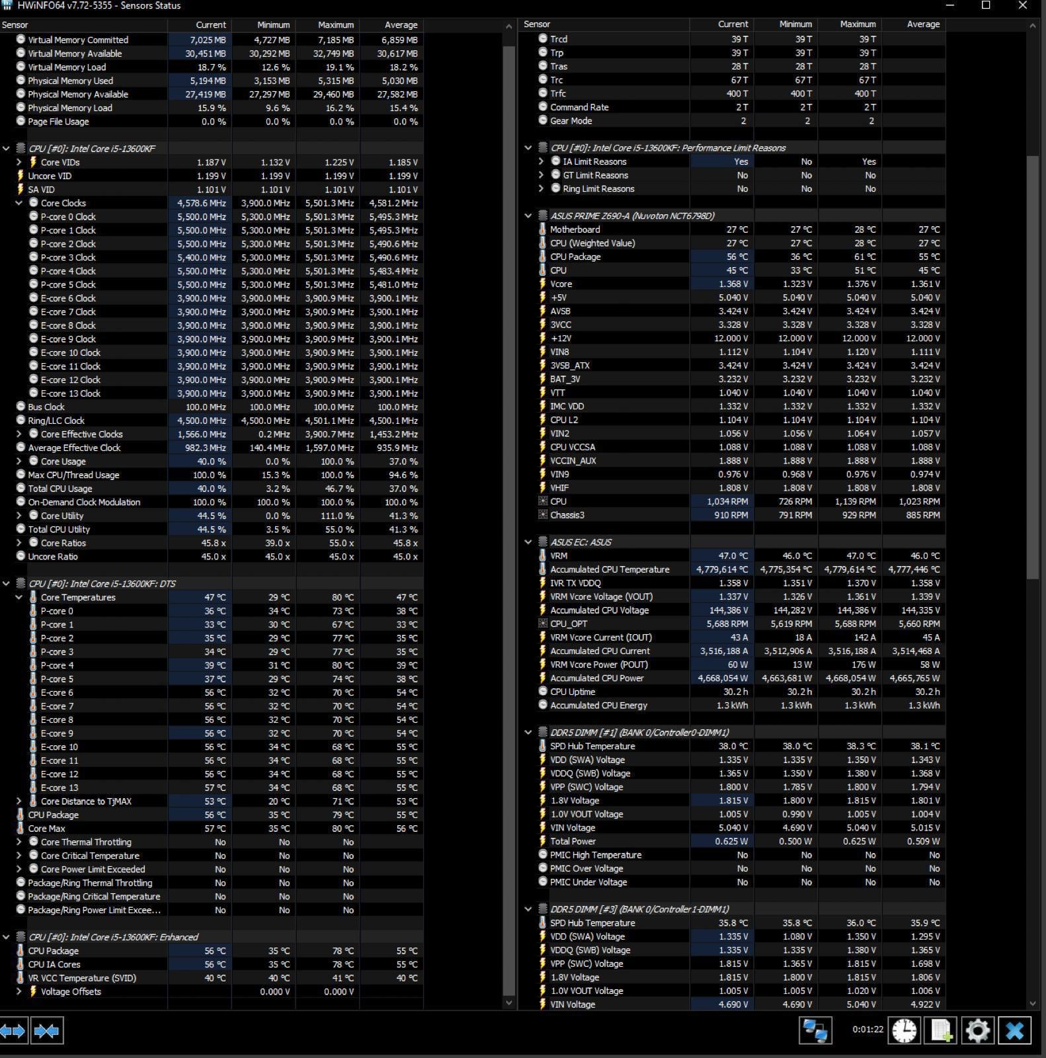The image size is (1046, 1058).
Task: Expand Ring Limit Reasons
Action: 542,188
